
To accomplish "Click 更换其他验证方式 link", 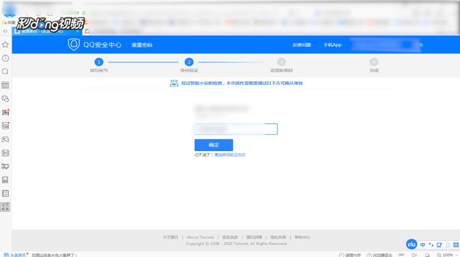I will [229, 155].
